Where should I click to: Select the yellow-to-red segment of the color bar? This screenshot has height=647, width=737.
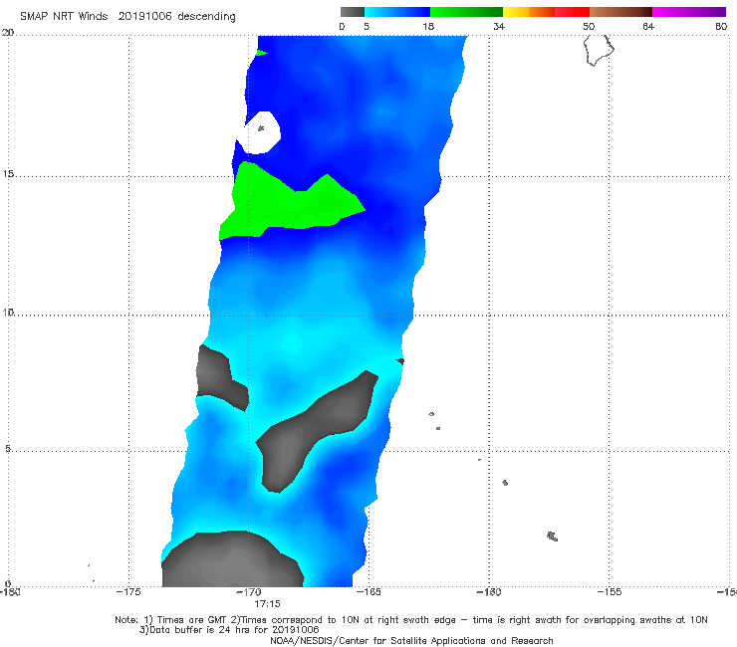click(546, 12)
